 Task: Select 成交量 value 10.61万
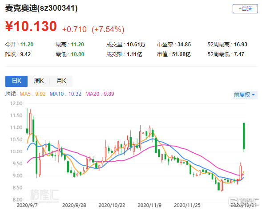tap(136, 45)
